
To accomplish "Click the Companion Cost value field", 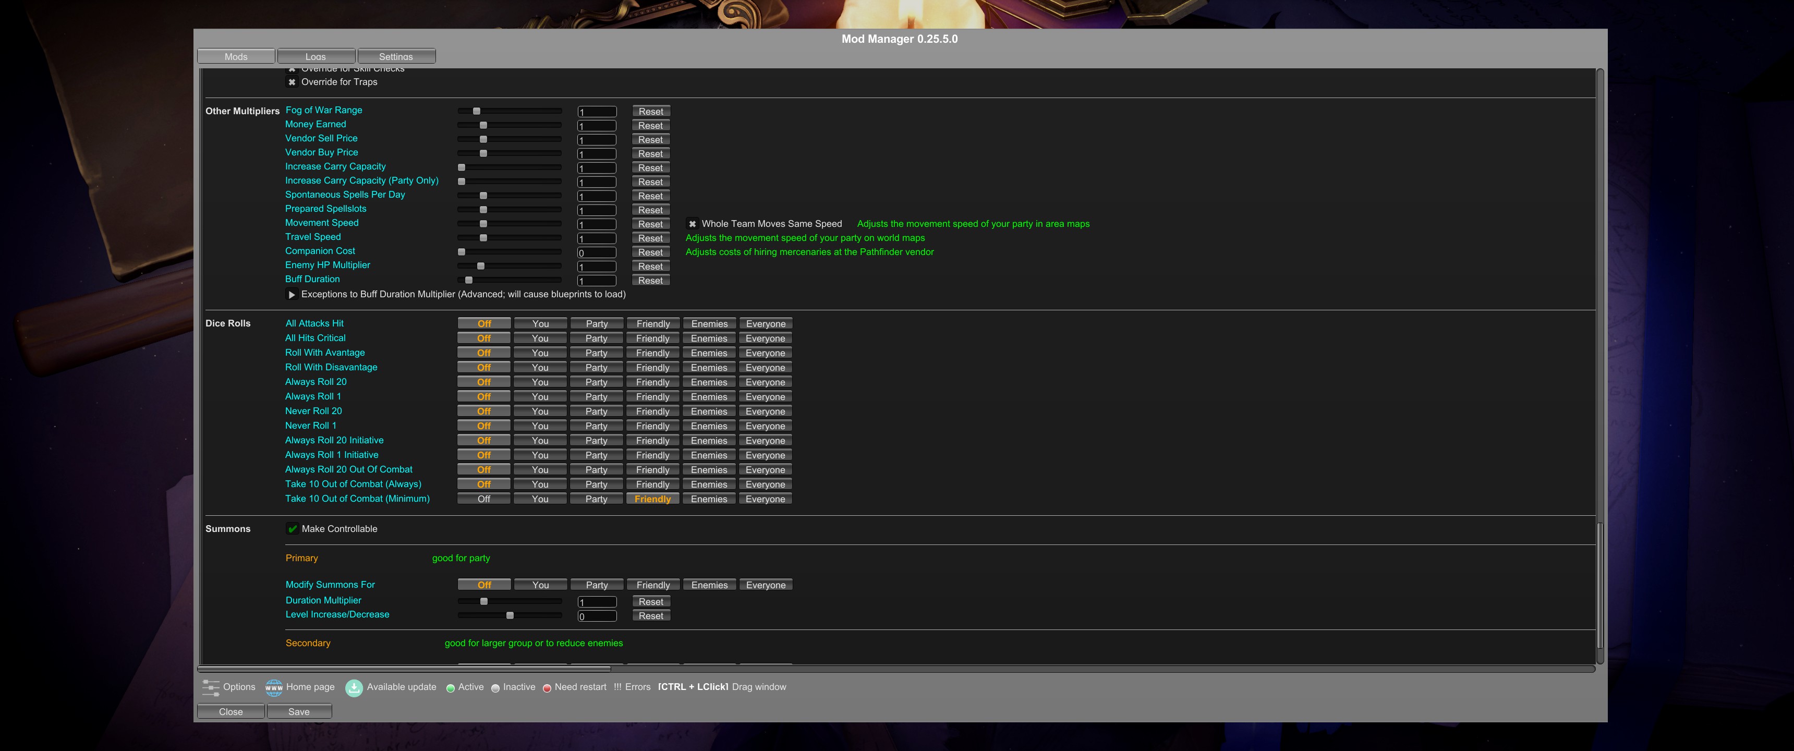I will click(x=596, y=253).
